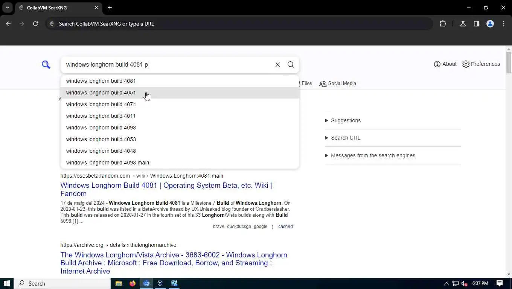
Task: Open The Windows Longhorn/Vista Archive result
Action: [x=174, y=263]
